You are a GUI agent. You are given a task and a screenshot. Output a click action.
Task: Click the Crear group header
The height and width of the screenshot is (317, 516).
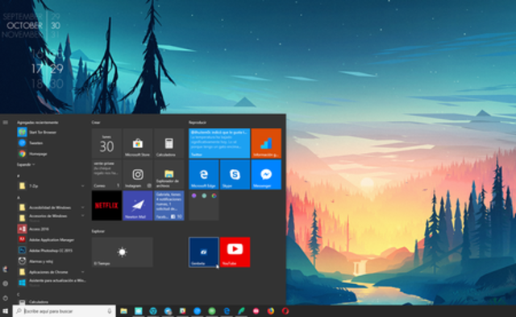point(96,122)
